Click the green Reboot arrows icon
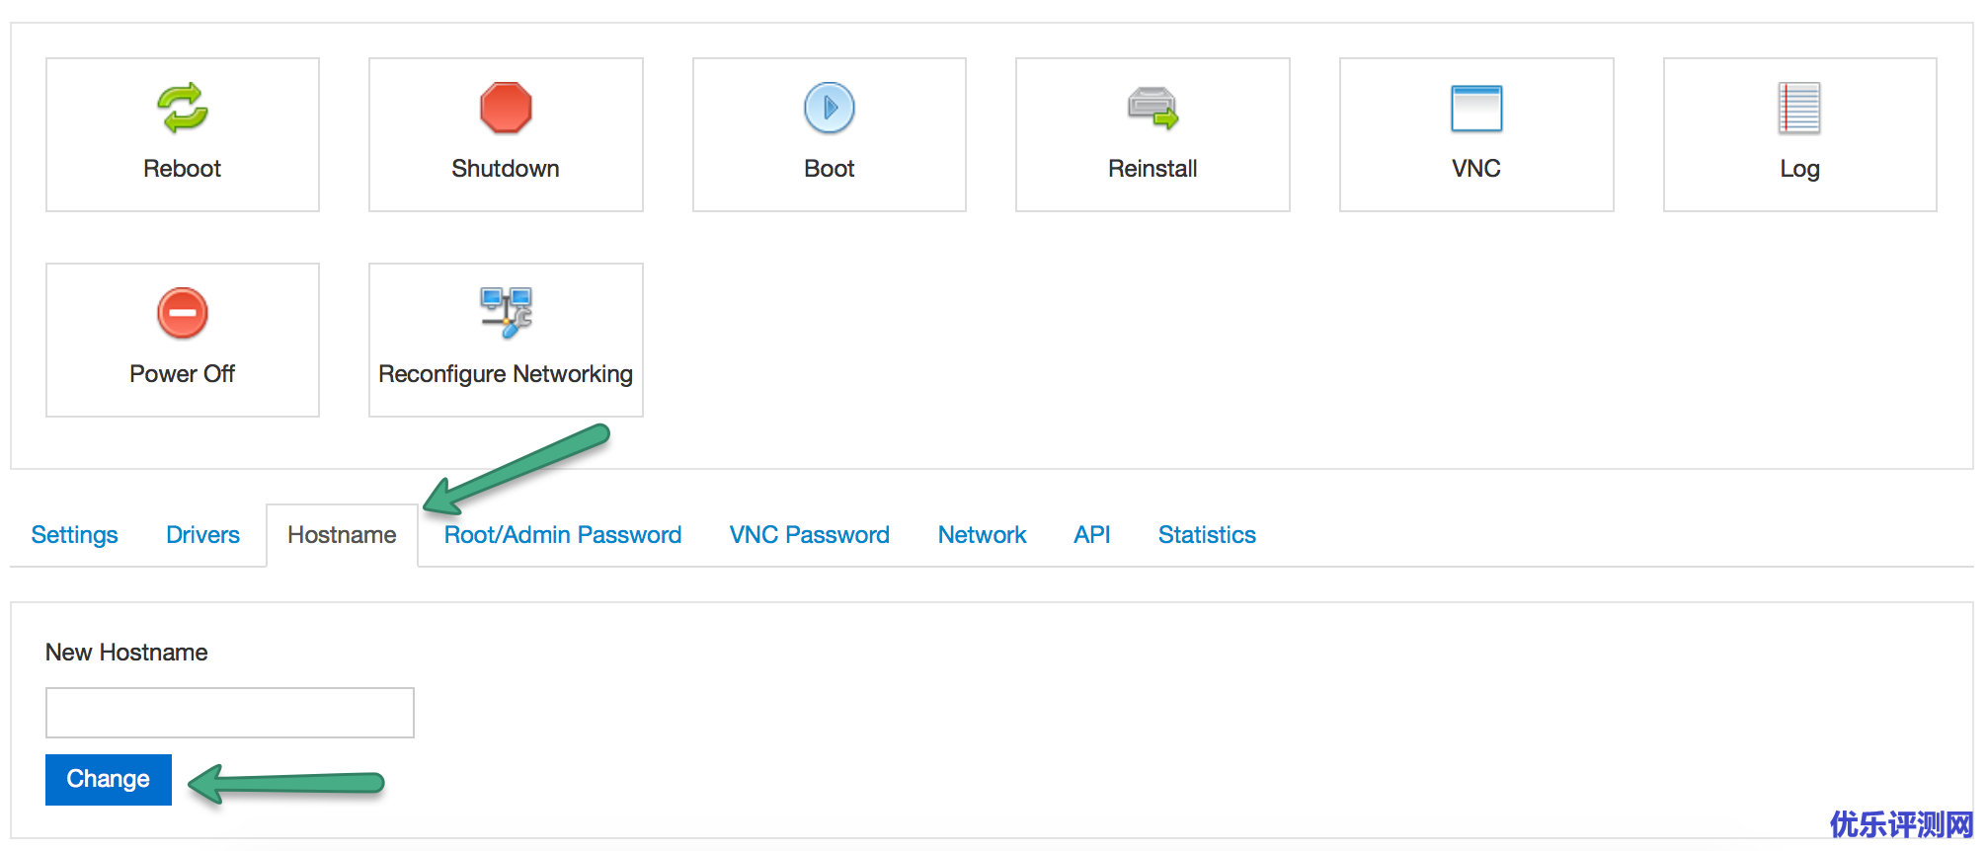This screenshot has width=1987, height=851. (183, 108)
